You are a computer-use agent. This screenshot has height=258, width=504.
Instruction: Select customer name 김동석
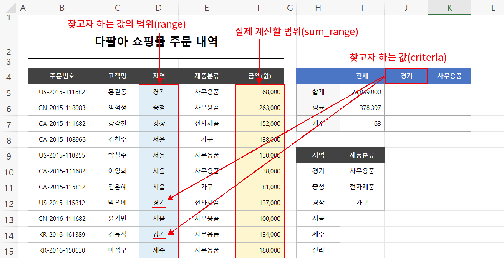tap(117, 235)
